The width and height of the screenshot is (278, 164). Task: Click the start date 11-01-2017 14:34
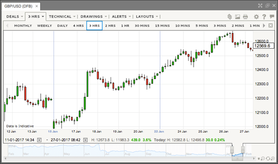tap(20, 140)
